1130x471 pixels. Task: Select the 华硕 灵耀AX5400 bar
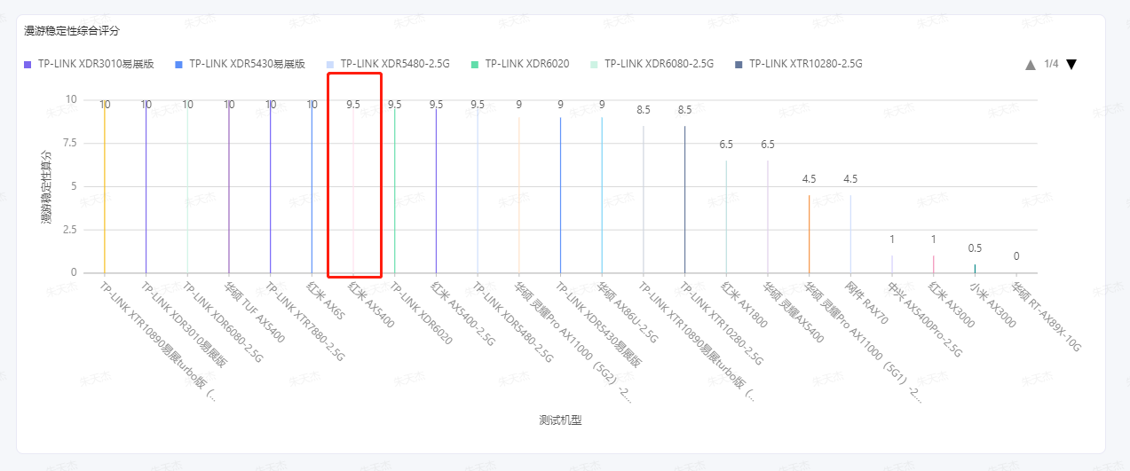click(x=768, y=216)
